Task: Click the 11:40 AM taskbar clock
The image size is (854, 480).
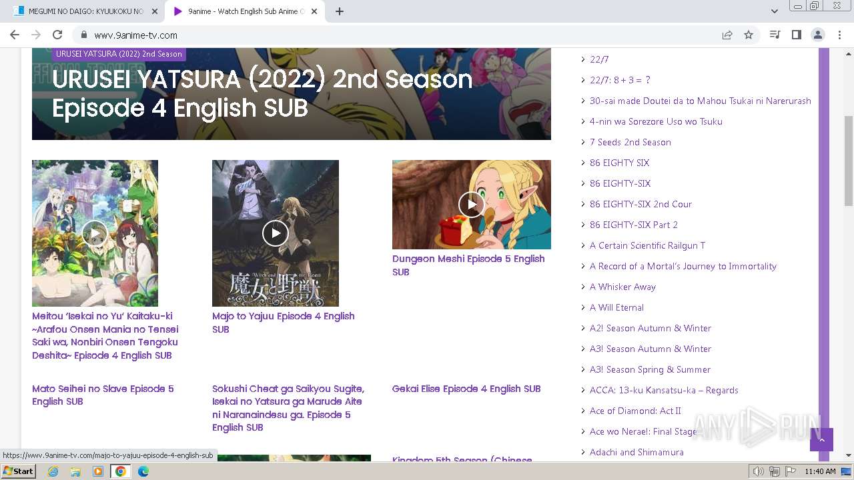Action: 820,471
